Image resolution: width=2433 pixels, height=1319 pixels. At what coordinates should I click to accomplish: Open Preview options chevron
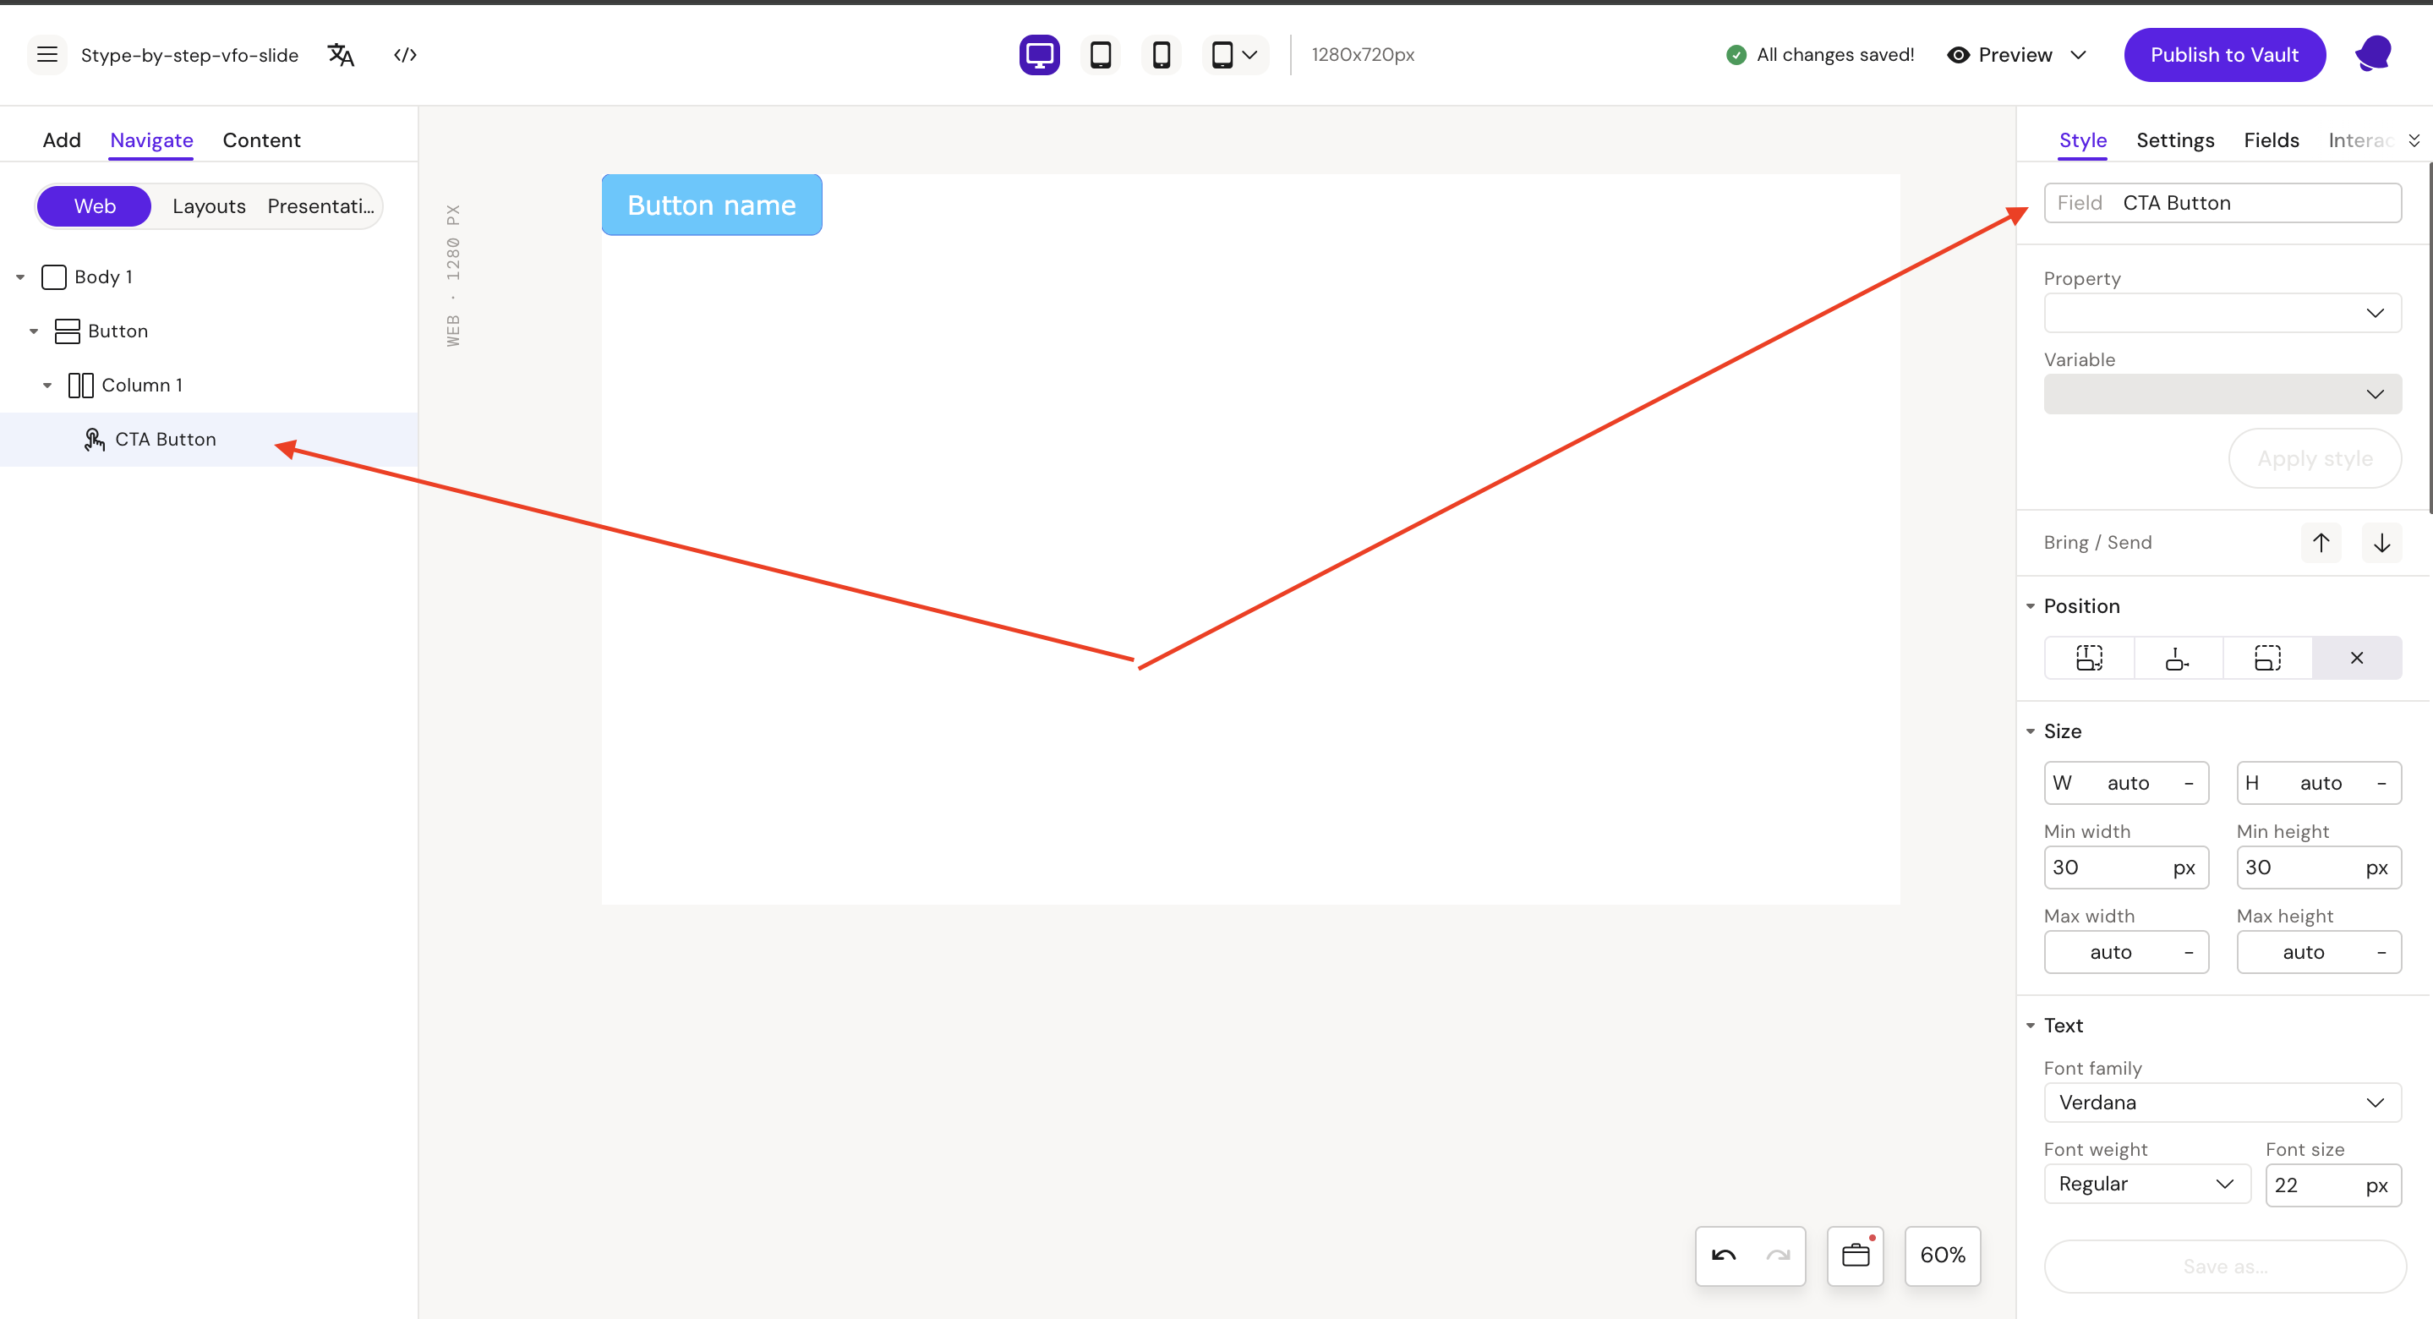[2078, 55]
